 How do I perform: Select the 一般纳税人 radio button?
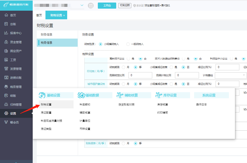(x=128, y=44)
